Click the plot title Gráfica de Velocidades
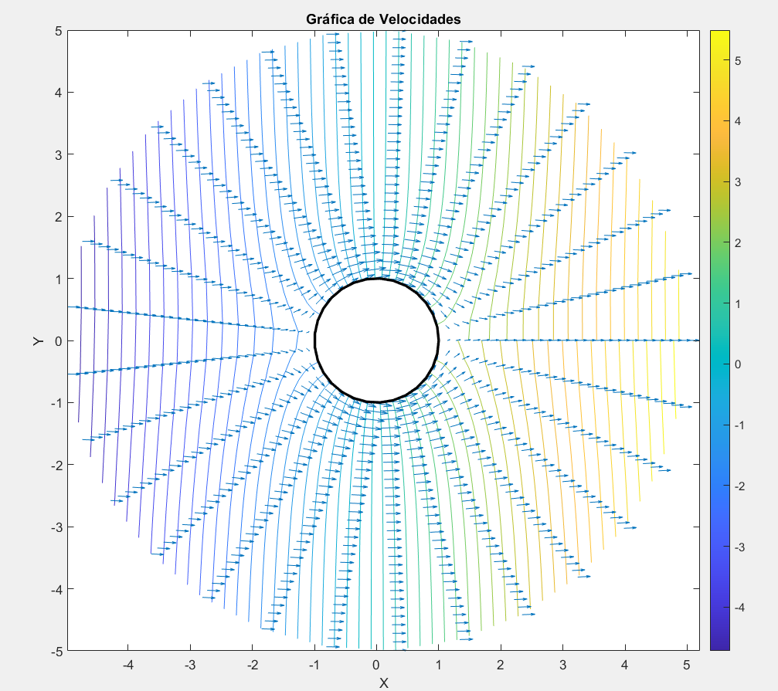The height and width of the screenshot is (691, 778). pyautogui.click(x=383, y=19)
